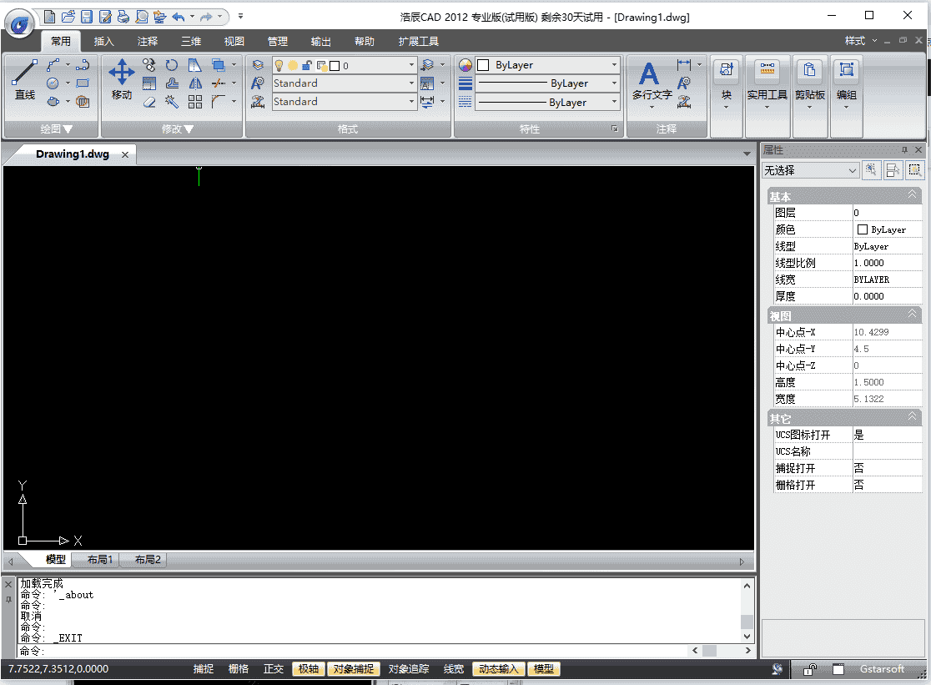Enable 正交 (Ortho) mode in status bar
Screen dimensions: 931x685
coord(273,668)
